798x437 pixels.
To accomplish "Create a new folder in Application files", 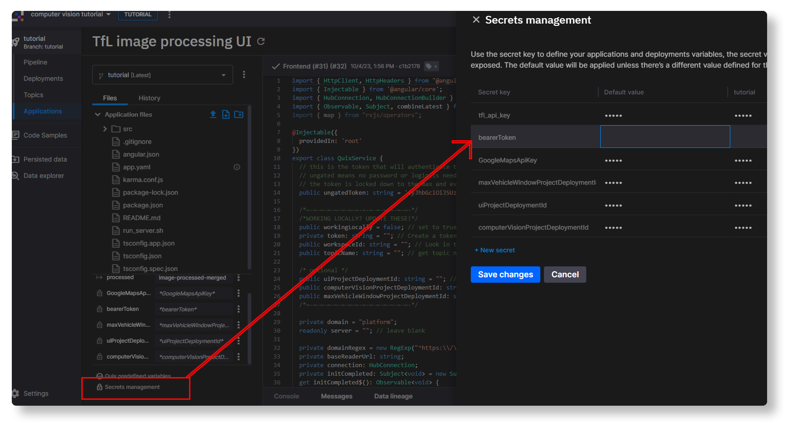I will (239, 114).
